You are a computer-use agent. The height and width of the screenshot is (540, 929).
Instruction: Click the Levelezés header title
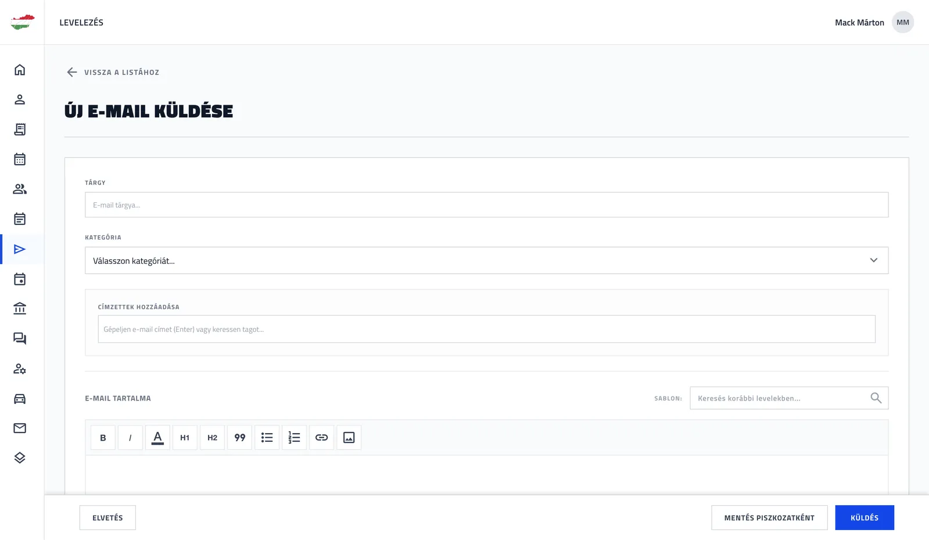(81, 22)
